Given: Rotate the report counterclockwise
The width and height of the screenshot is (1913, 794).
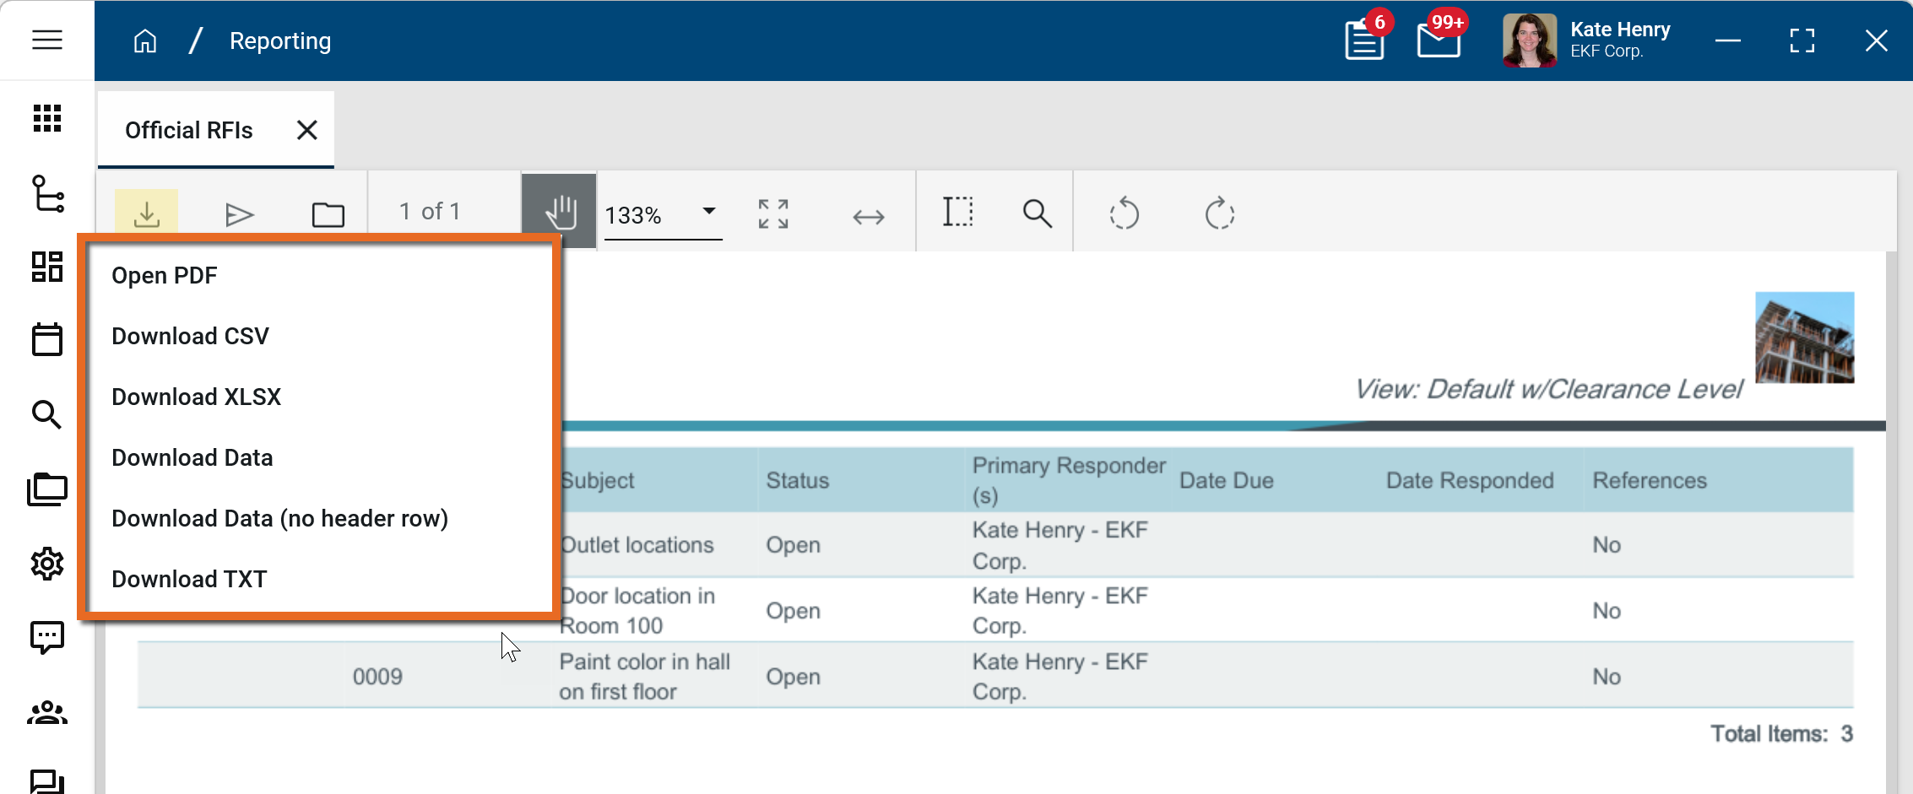Looking at the screenshot, I should click(x=1124, y=214).
